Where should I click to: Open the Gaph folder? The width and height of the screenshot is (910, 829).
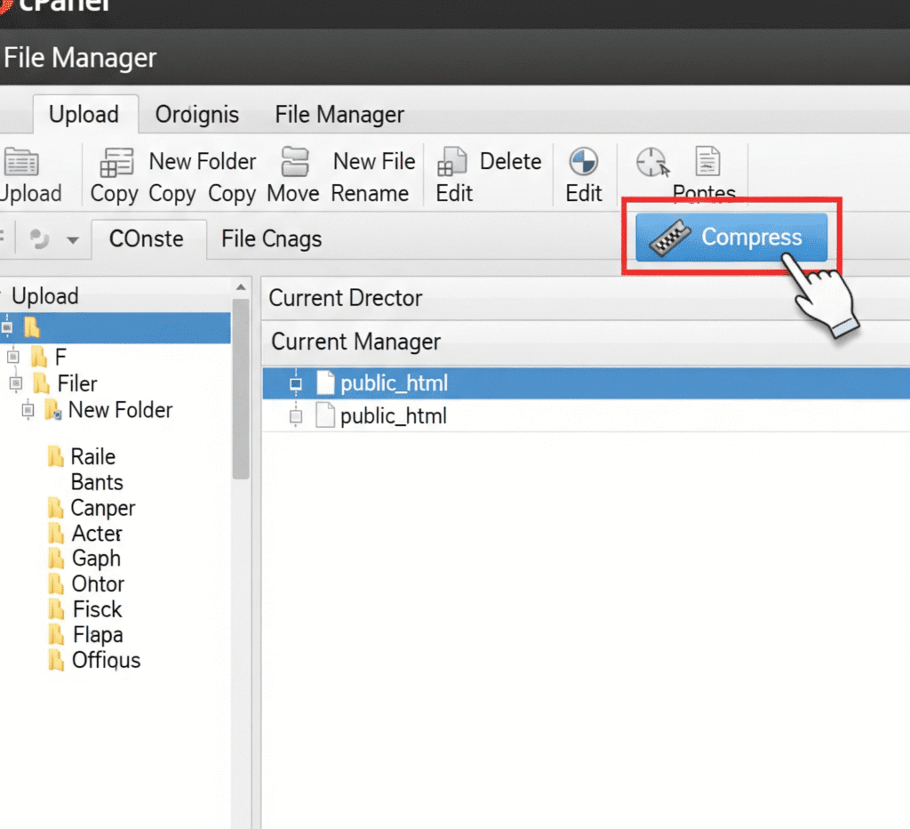[96, 559]
